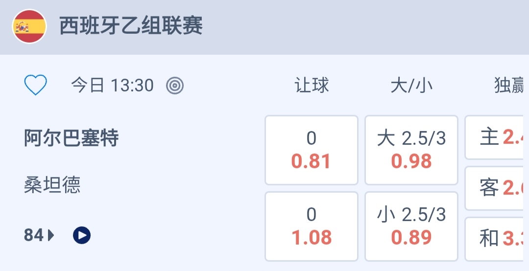Choose the 和 draw odds
This screenshot has height=271, width=529.
click(x=497, y=239)
